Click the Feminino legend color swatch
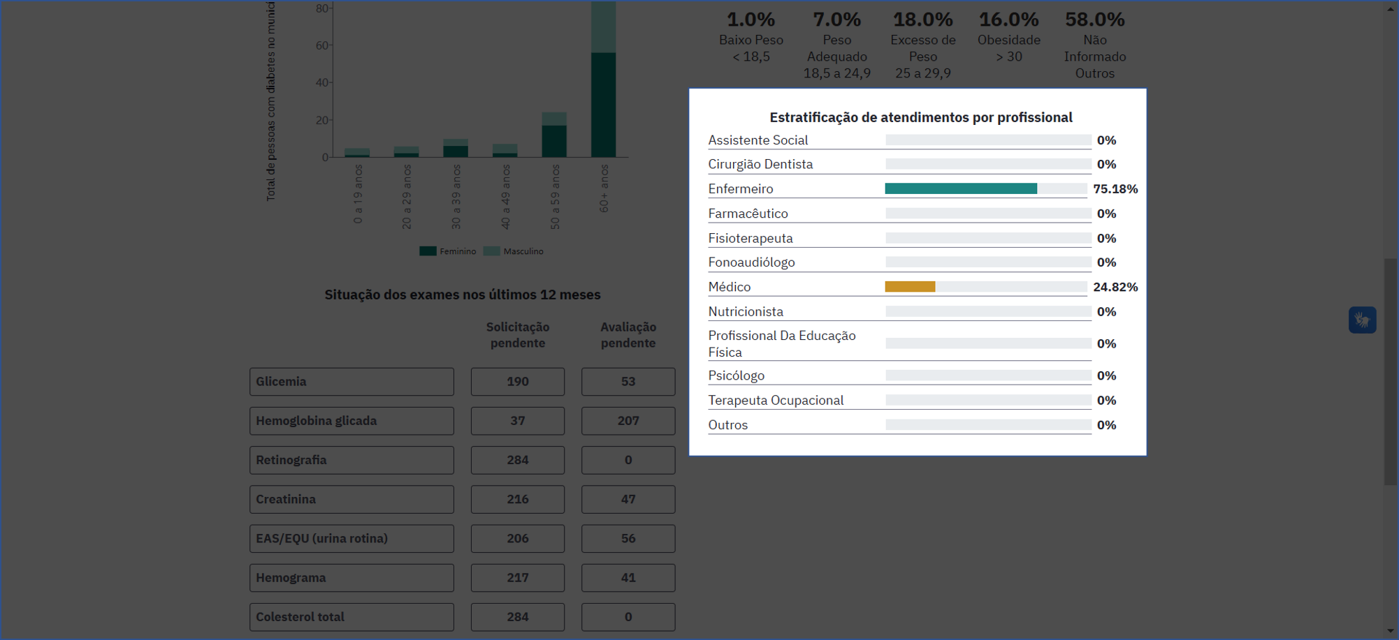 tap(428, 251)
